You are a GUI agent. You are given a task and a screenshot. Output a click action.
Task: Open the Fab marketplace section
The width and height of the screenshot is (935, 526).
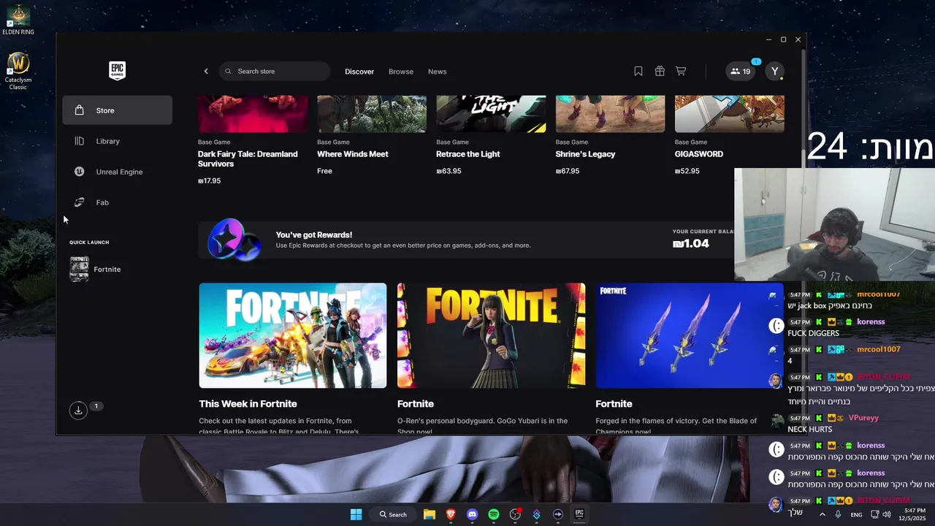(x=117, y=202)
